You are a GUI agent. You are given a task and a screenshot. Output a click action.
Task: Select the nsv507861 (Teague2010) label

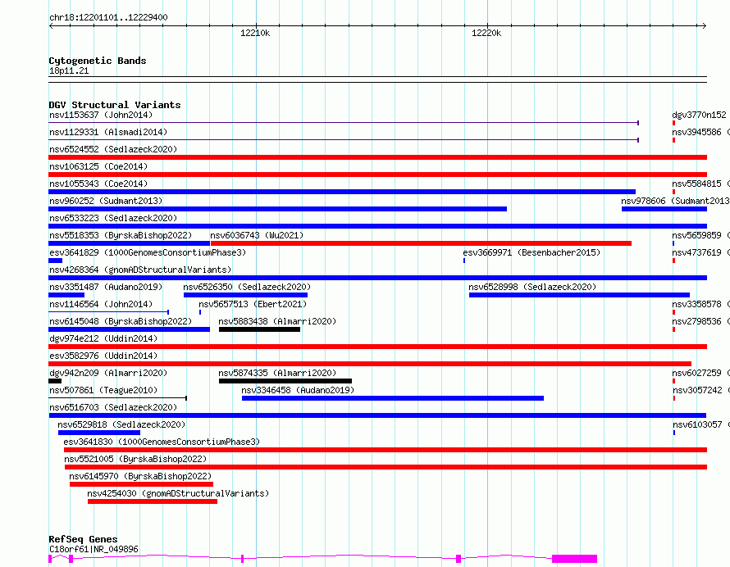(103, 390)
